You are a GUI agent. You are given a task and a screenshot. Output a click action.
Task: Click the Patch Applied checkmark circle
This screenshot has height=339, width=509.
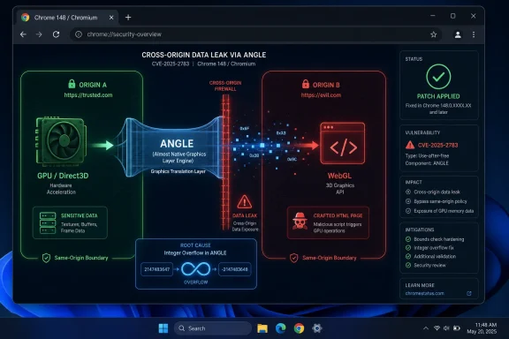(x=438, y=77)
